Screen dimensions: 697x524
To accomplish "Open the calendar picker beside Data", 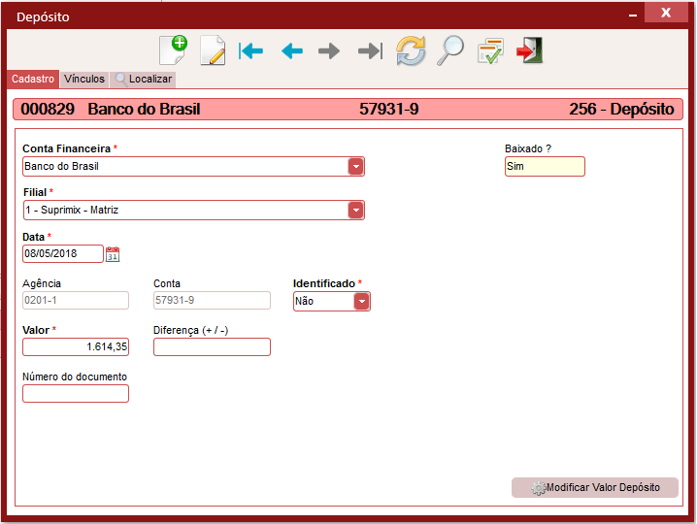I will 113,254.
